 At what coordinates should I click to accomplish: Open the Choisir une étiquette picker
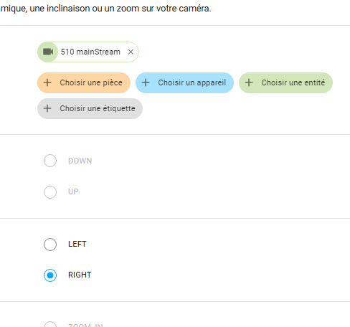click(x=90, y=108)
